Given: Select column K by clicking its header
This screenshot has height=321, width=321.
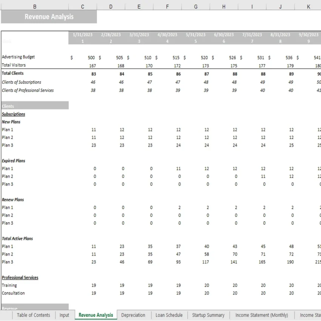Looking at the screenshot, I should [308, 6].
